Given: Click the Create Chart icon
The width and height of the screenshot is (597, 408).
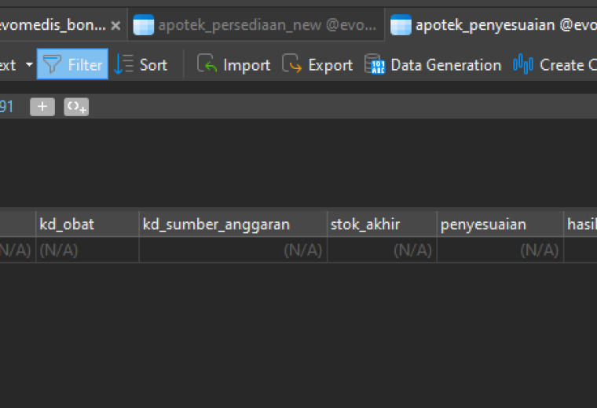Looking at the screenshot, I should pyautogui.click(x=522, y=64).
